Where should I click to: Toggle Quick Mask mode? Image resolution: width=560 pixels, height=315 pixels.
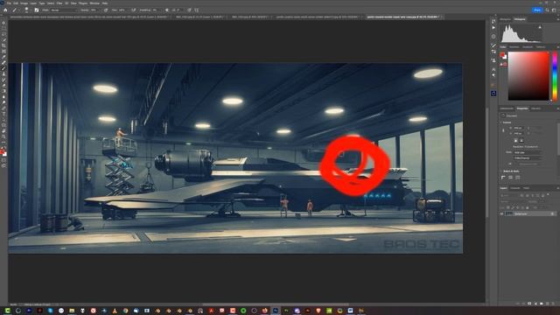point(3,160)
